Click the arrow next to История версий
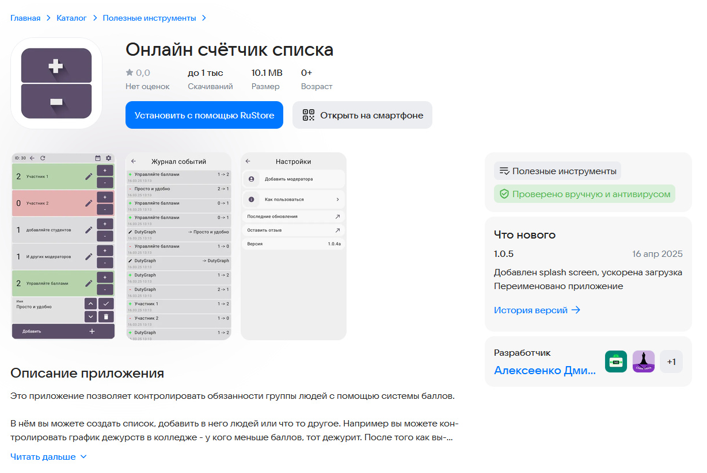The width and height of the screenshot is (707, 473). (576, 310)
